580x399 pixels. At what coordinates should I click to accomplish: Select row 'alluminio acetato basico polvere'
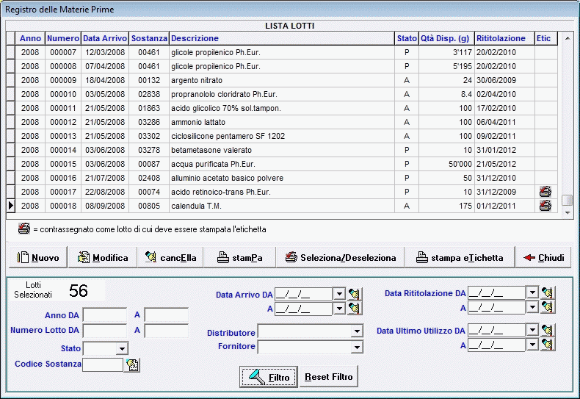[282, 178]
